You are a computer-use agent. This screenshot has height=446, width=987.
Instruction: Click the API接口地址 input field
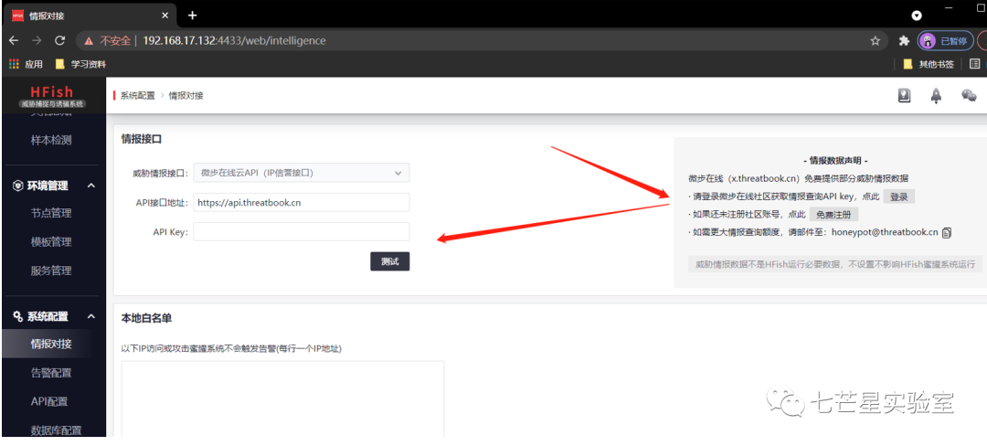point(302,203)
